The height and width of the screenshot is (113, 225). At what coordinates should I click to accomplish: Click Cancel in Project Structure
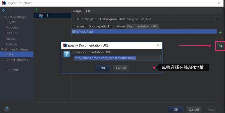tap(194, 110)
